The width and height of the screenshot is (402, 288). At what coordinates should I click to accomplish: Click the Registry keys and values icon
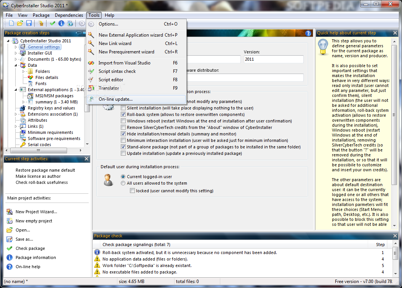coord(23,108)
